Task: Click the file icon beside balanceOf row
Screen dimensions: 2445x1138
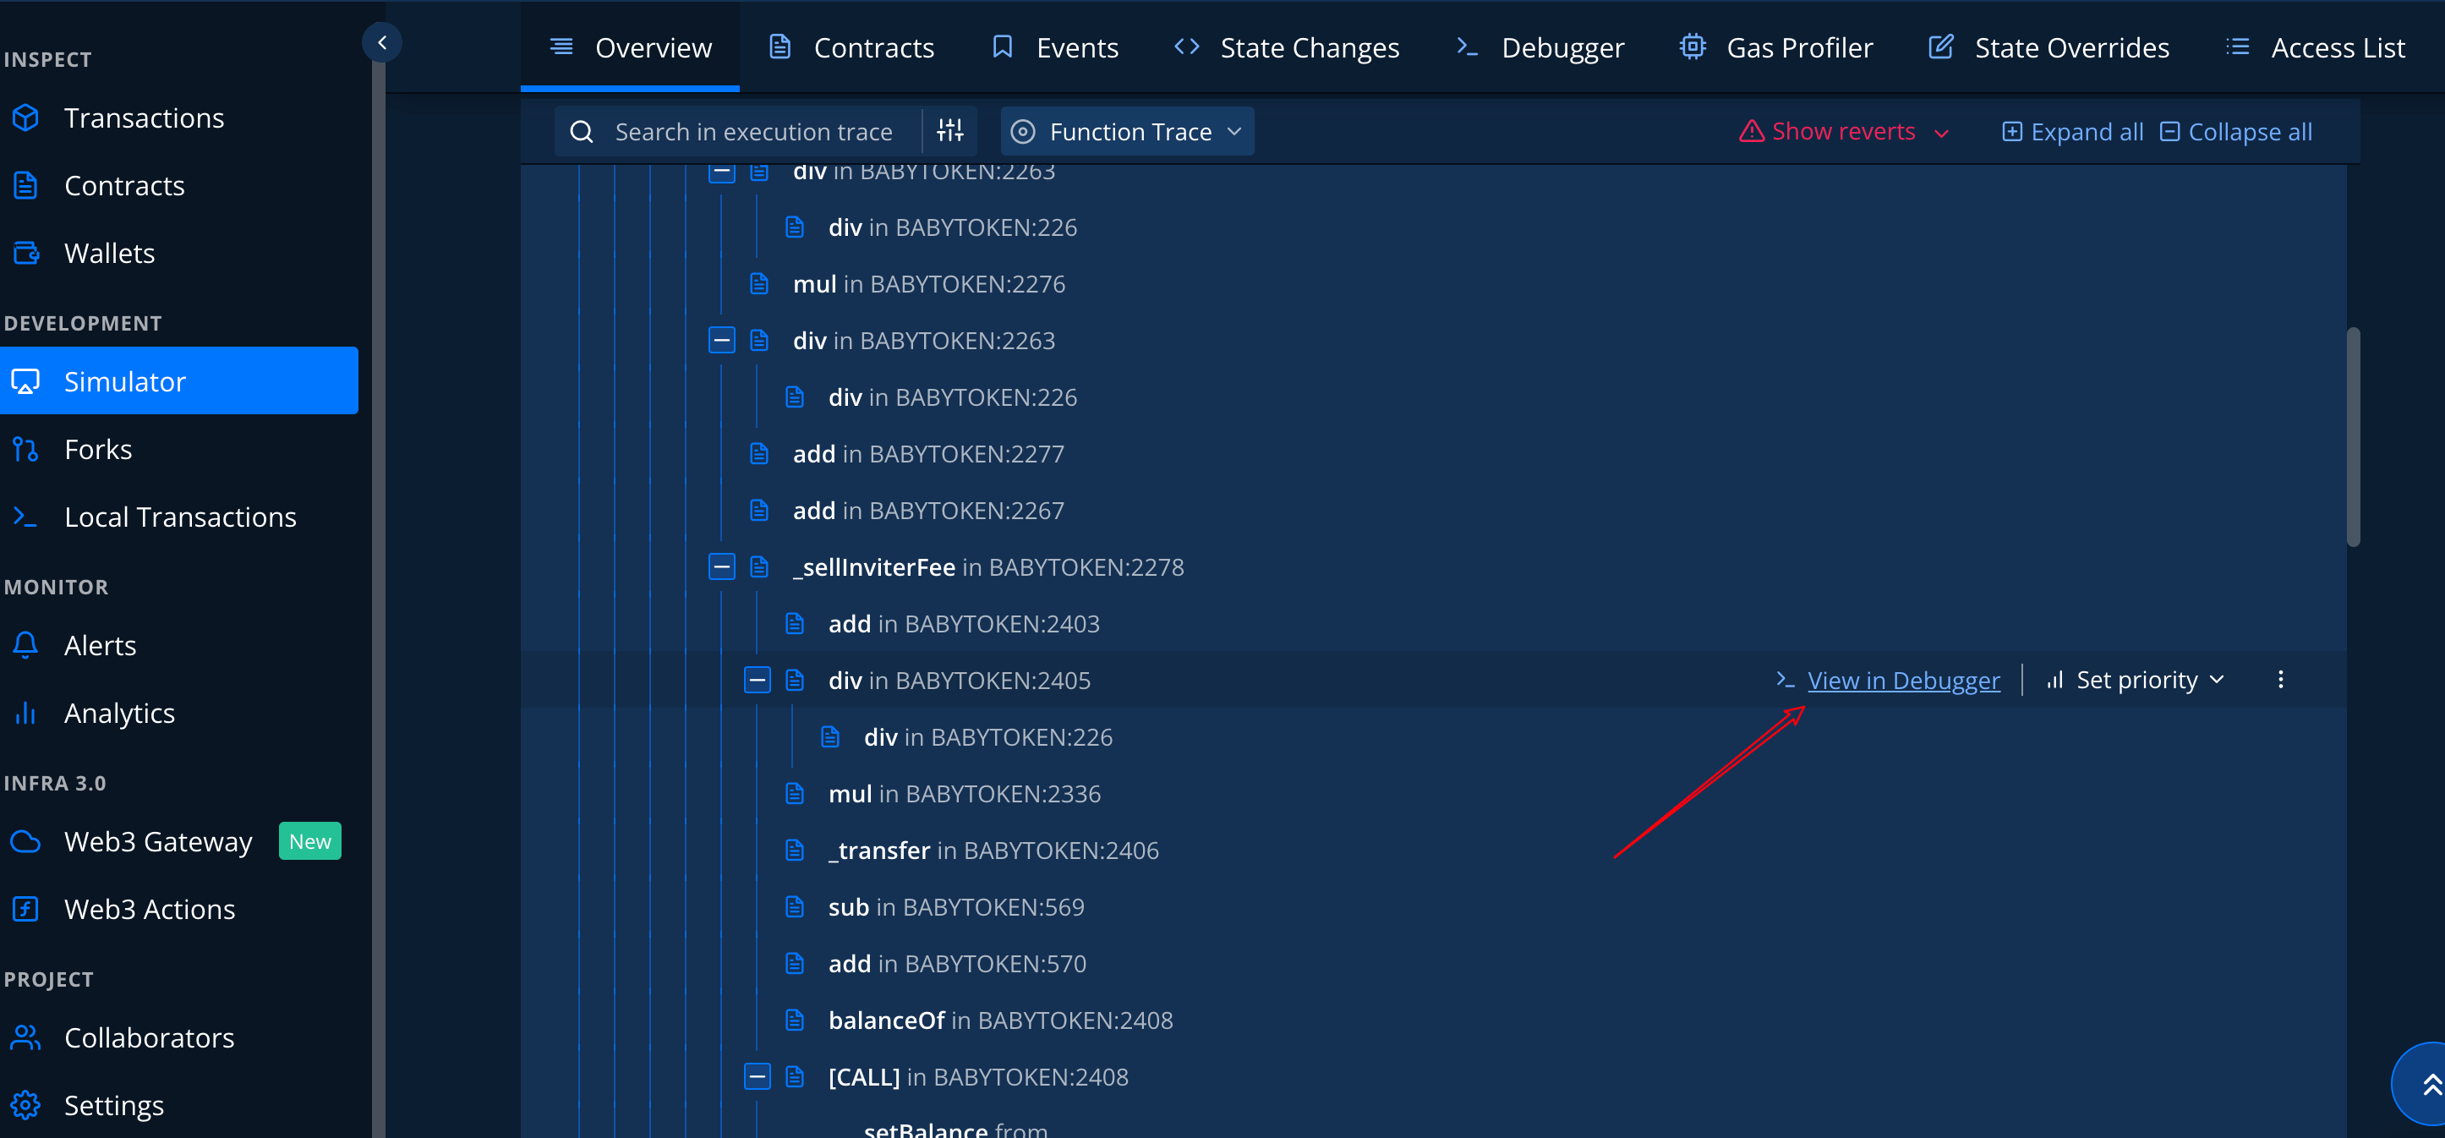Action: [x=796, y=1020]
